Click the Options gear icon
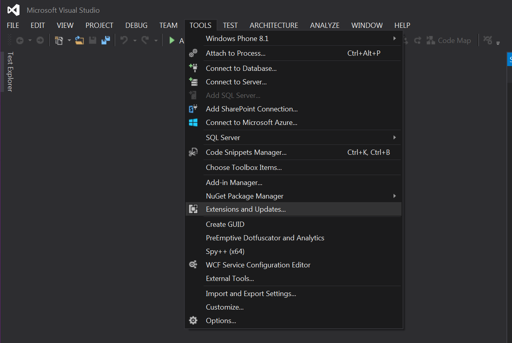 (193, 320)
